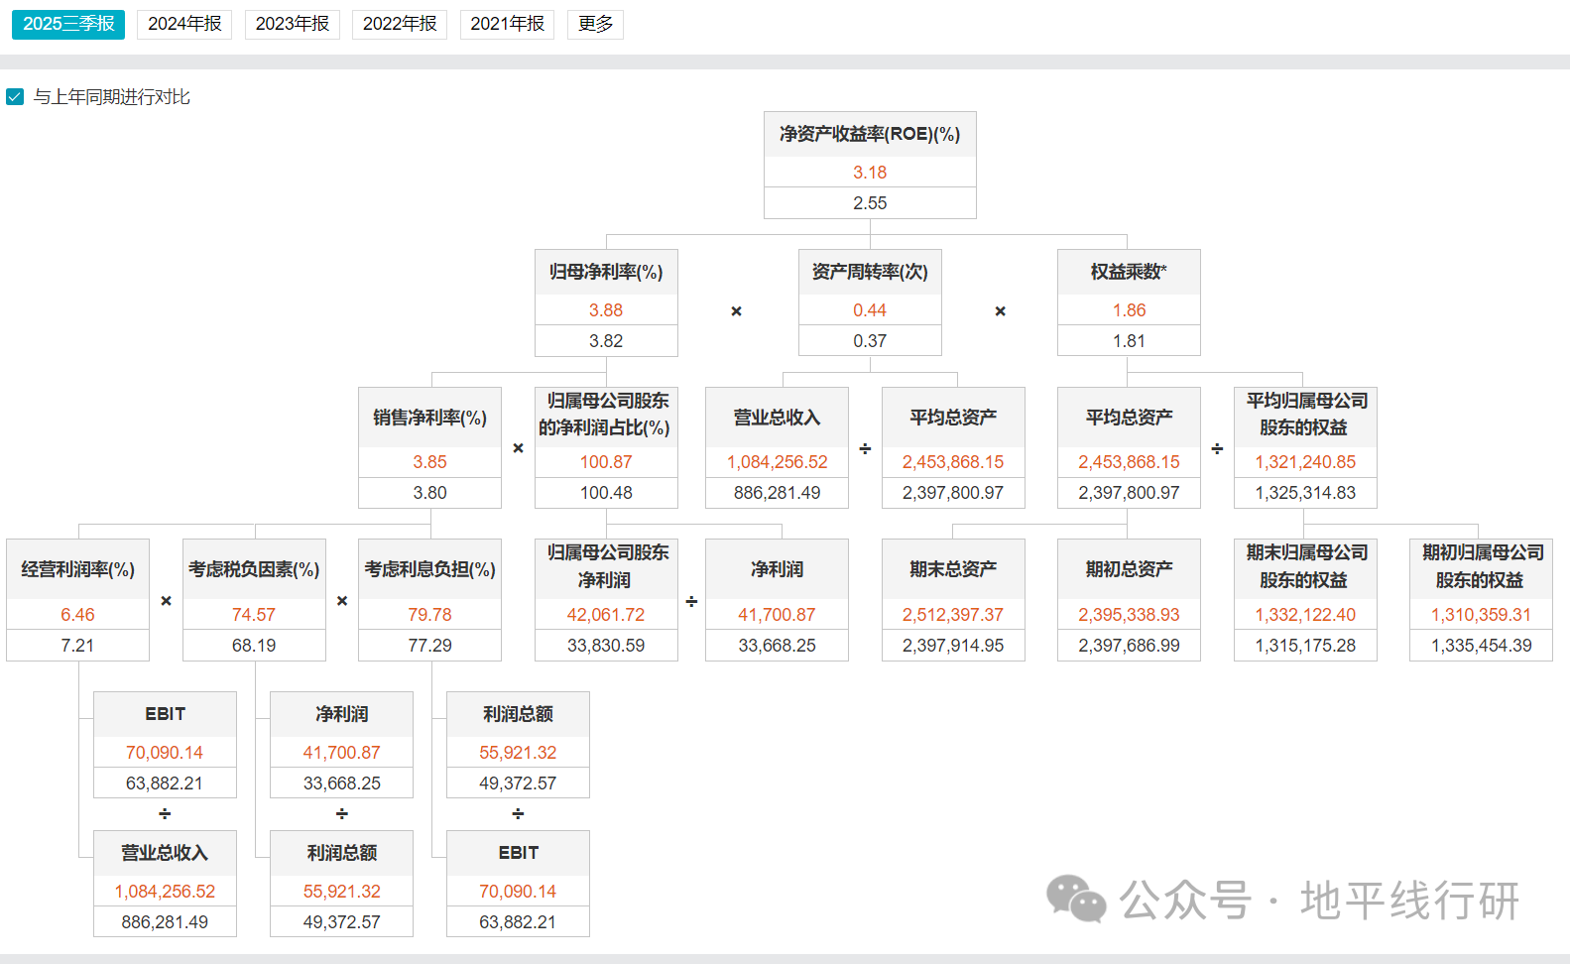Viewport: 1570px width, 964px height.
Task: Click the 净资产收益率(ROE)(%) header box
Action: click(x=870, y=134)
